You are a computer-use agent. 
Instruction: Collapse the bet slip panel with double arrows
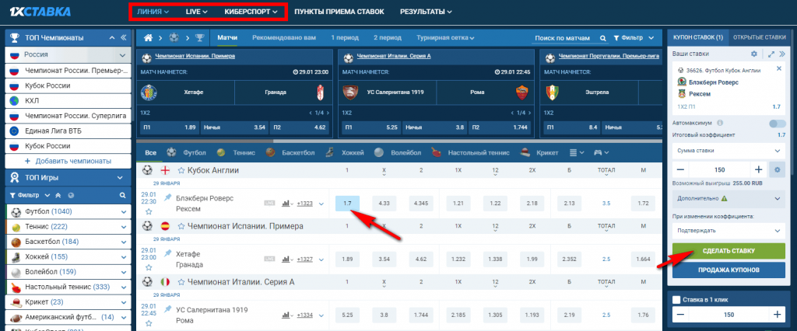coord(782,54)
